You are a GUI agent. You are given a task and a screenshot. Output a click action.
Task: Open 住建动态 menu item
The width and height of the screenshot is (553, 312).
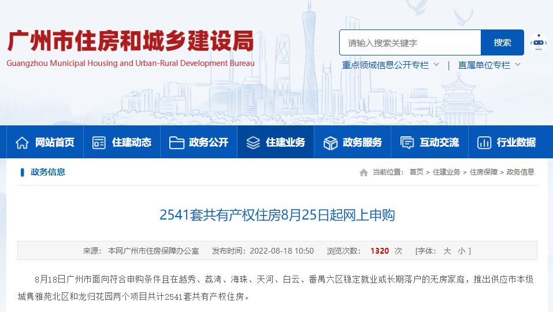tap(122, 142)
